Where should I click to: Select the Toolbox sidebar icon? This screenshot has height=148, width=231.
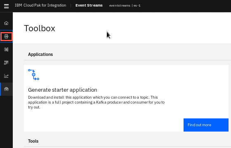pyautogui.click(x=6, y=89)
